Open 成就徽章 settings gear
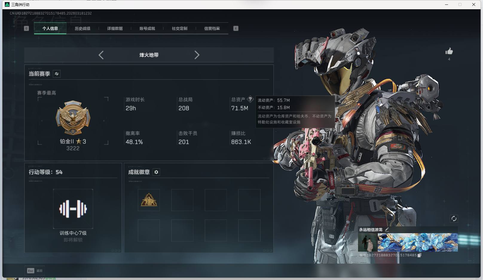This screenshot has width=483, height=280. (x=156, y=172)
